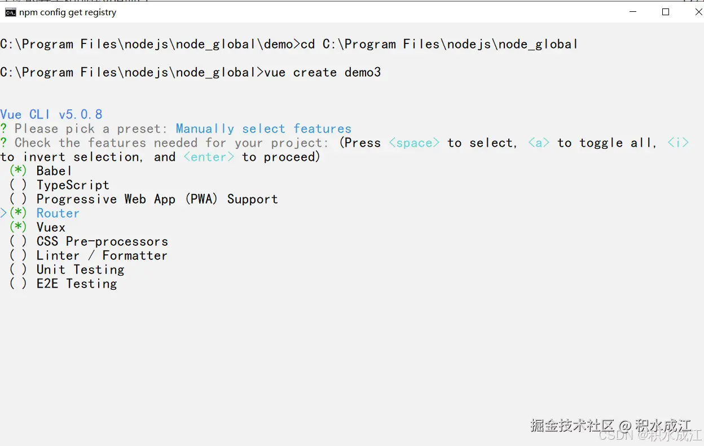Image resolution: width=704 pixels, height=446 pixels.
Task: Click the "Manually select features" preset text
Action: pos(263,129)
